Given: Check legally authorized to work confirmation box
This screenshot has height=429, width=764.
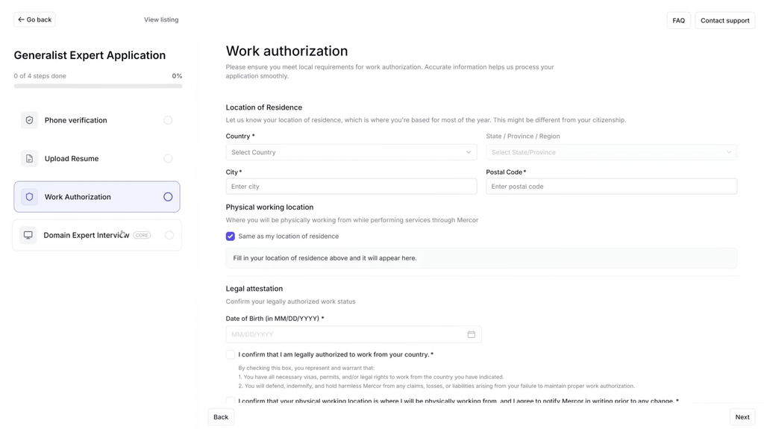Looking at the screenshot, I should (x=231, y=354).
